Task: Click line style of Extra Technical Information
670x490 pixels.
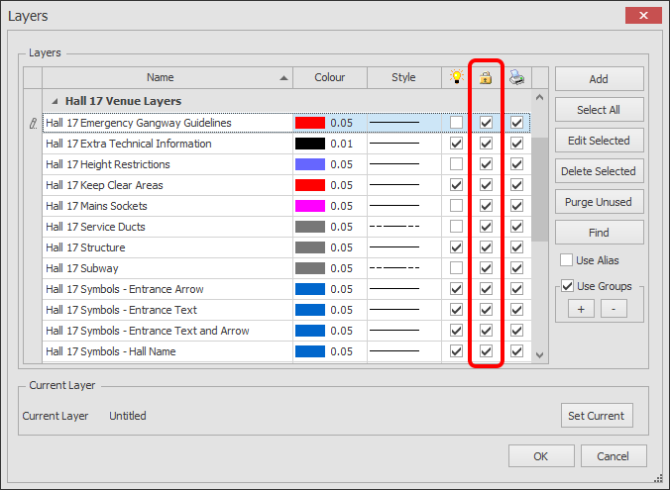Action: click(394, 143)
